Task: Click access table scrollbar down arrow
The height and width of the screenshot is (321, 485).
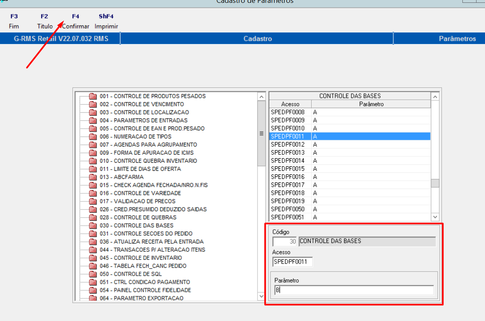Action: [x=435, y=217]
